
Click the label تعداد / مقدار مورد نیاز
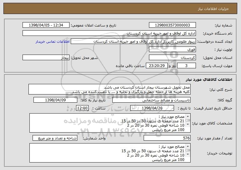point(215,138)
